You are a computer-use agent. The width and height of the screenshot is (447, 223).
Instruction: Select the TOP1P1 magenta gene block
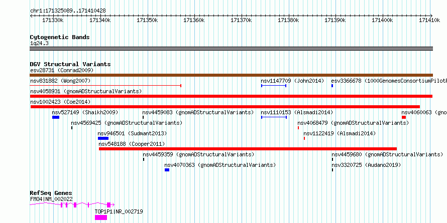click(x=101, y=217)
